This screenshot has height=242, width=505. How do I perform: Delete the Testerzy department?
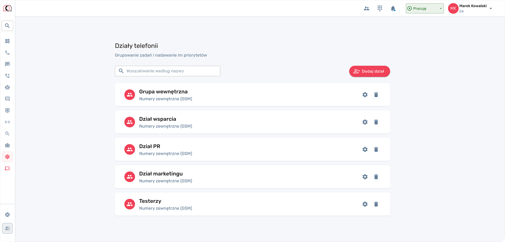point(376,204)
